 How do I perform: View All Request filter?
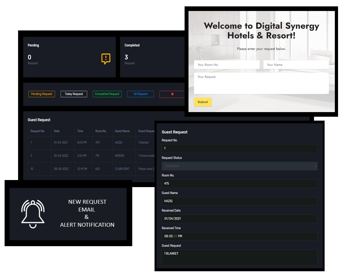(x=140, y=94)
